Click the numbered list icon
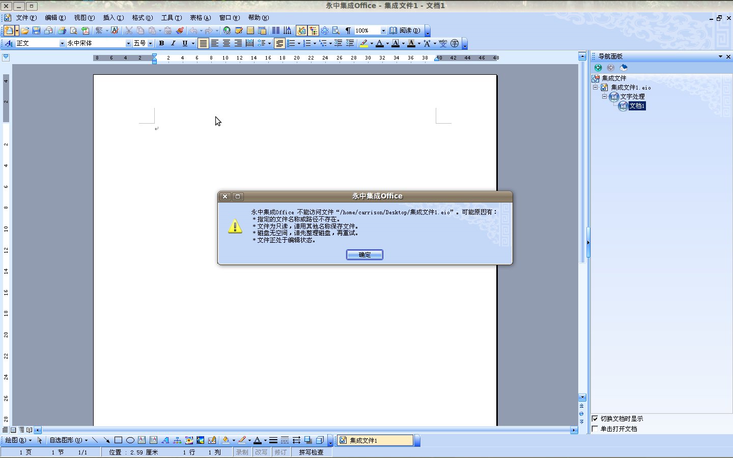This screenshot has width=733, height=458. pos(307,43)
